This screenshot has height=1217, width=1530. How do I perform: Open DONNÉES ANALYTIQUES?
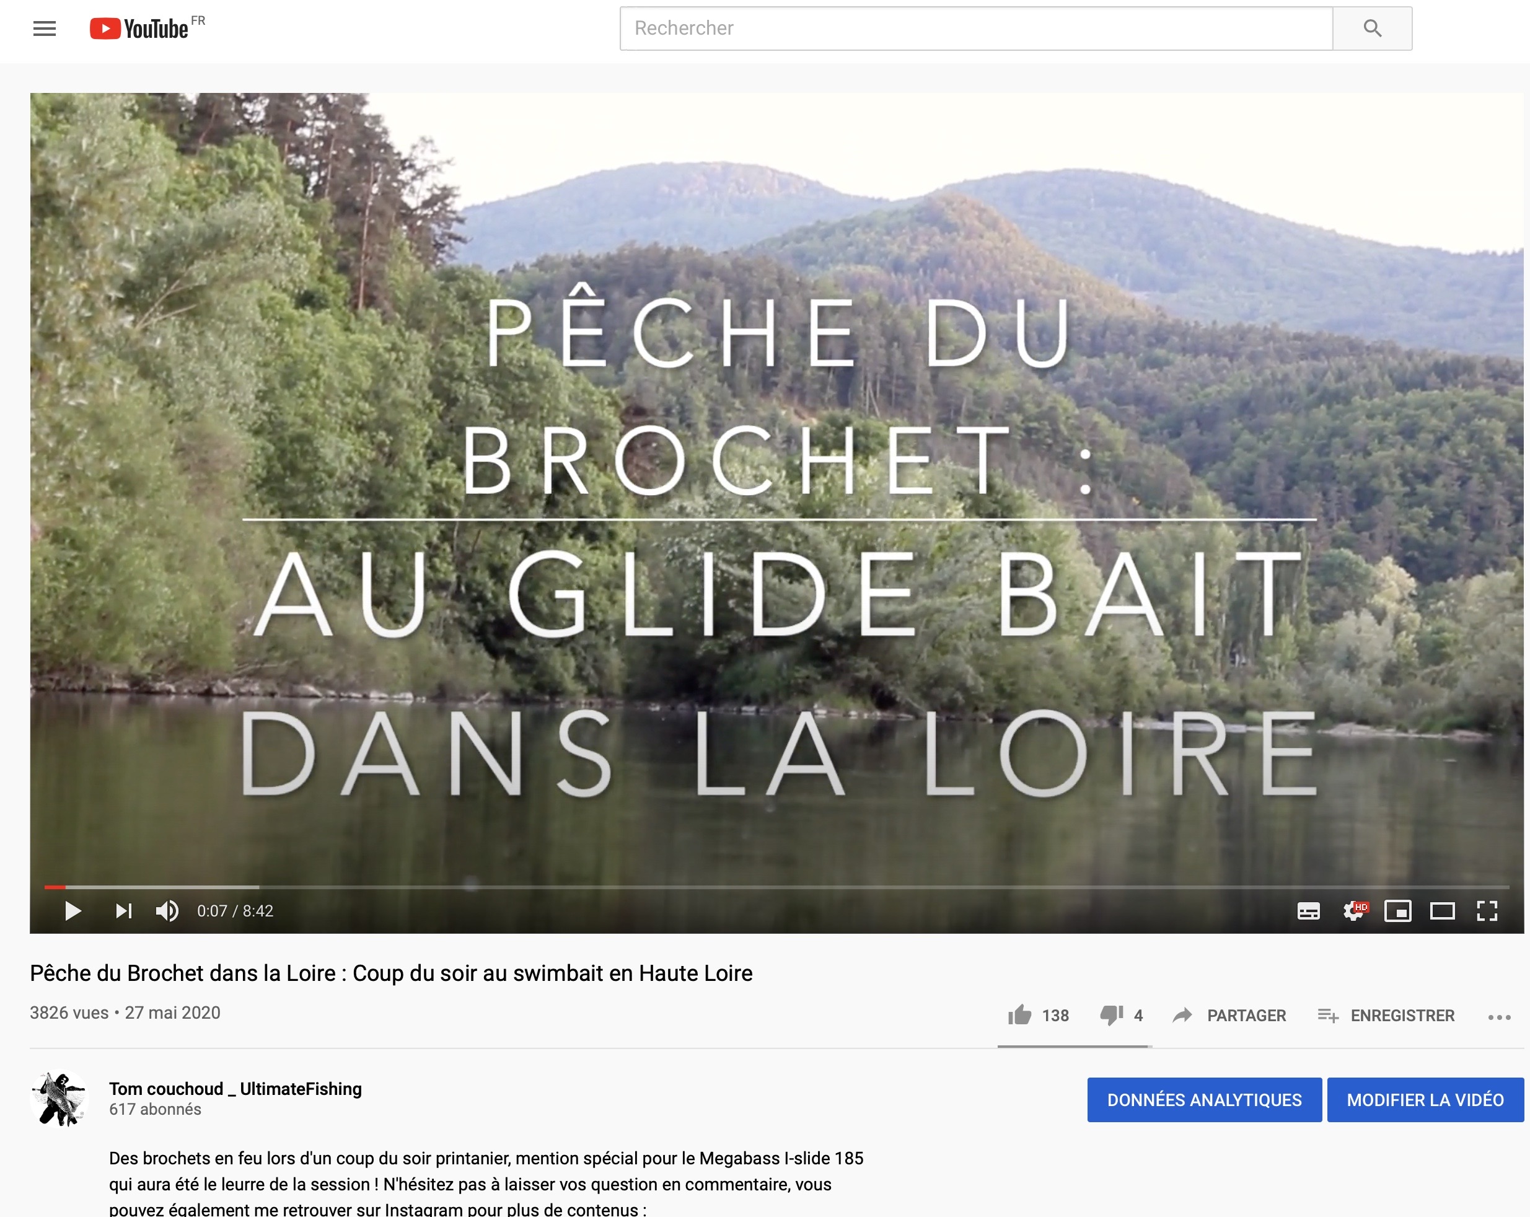(1204, 1100)
